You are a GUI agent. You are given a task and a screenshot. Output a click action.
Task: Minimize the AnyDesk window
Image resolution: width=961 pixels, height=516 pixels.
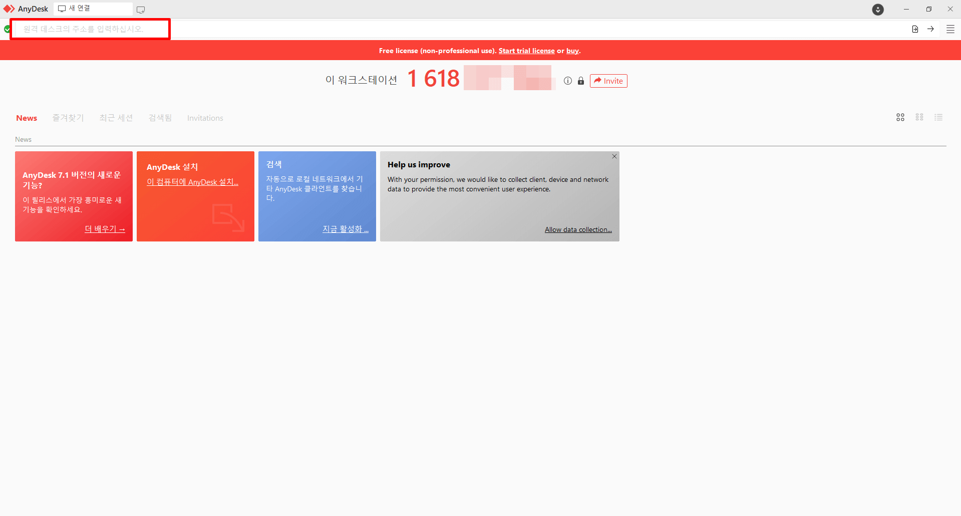click(906, 10)
